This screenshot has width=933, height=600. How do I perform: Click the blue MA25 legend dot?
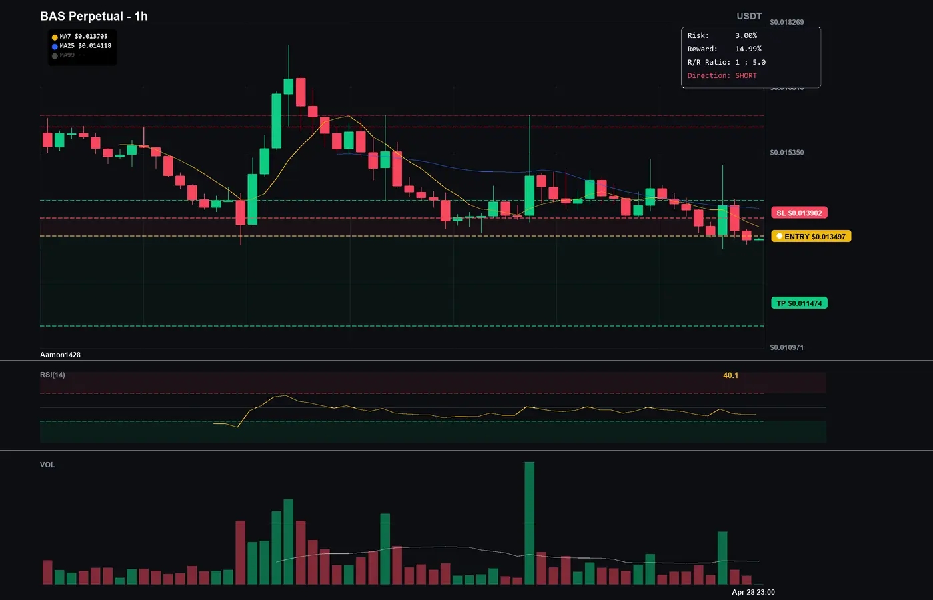(55, 47)
